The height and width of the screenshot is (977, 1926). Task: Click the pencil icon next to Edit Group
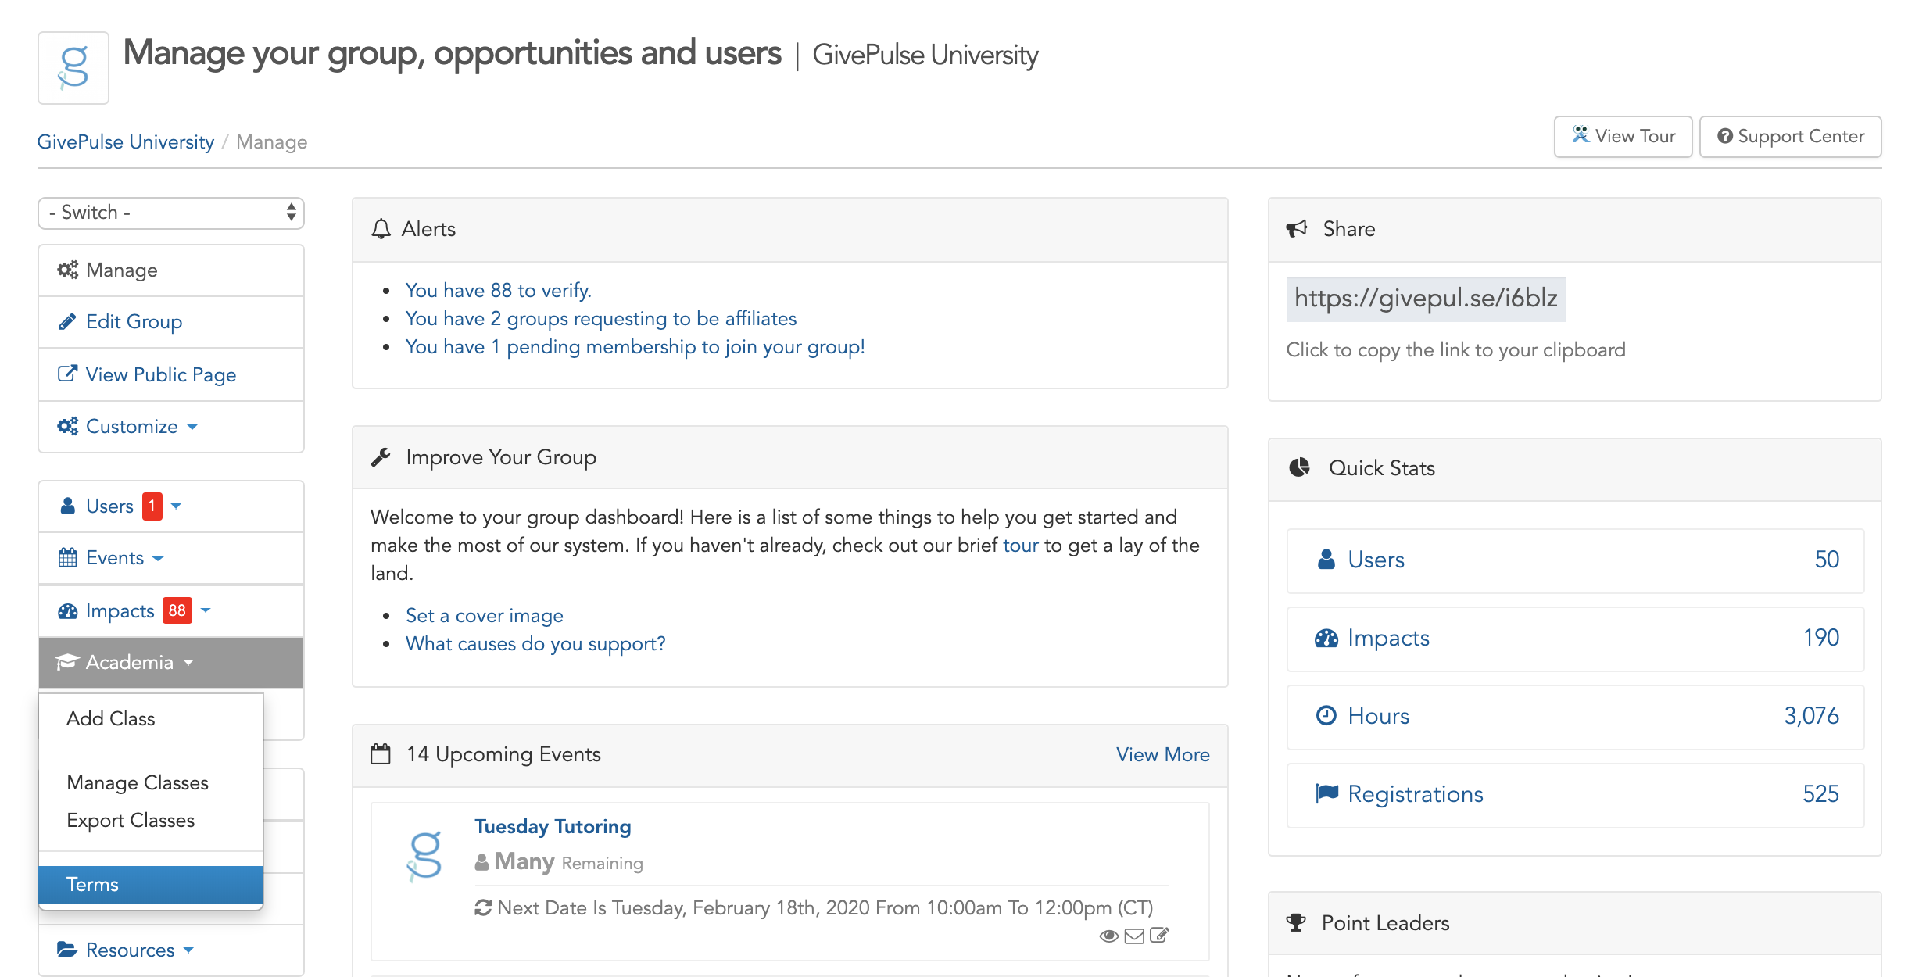click(68, 321)
